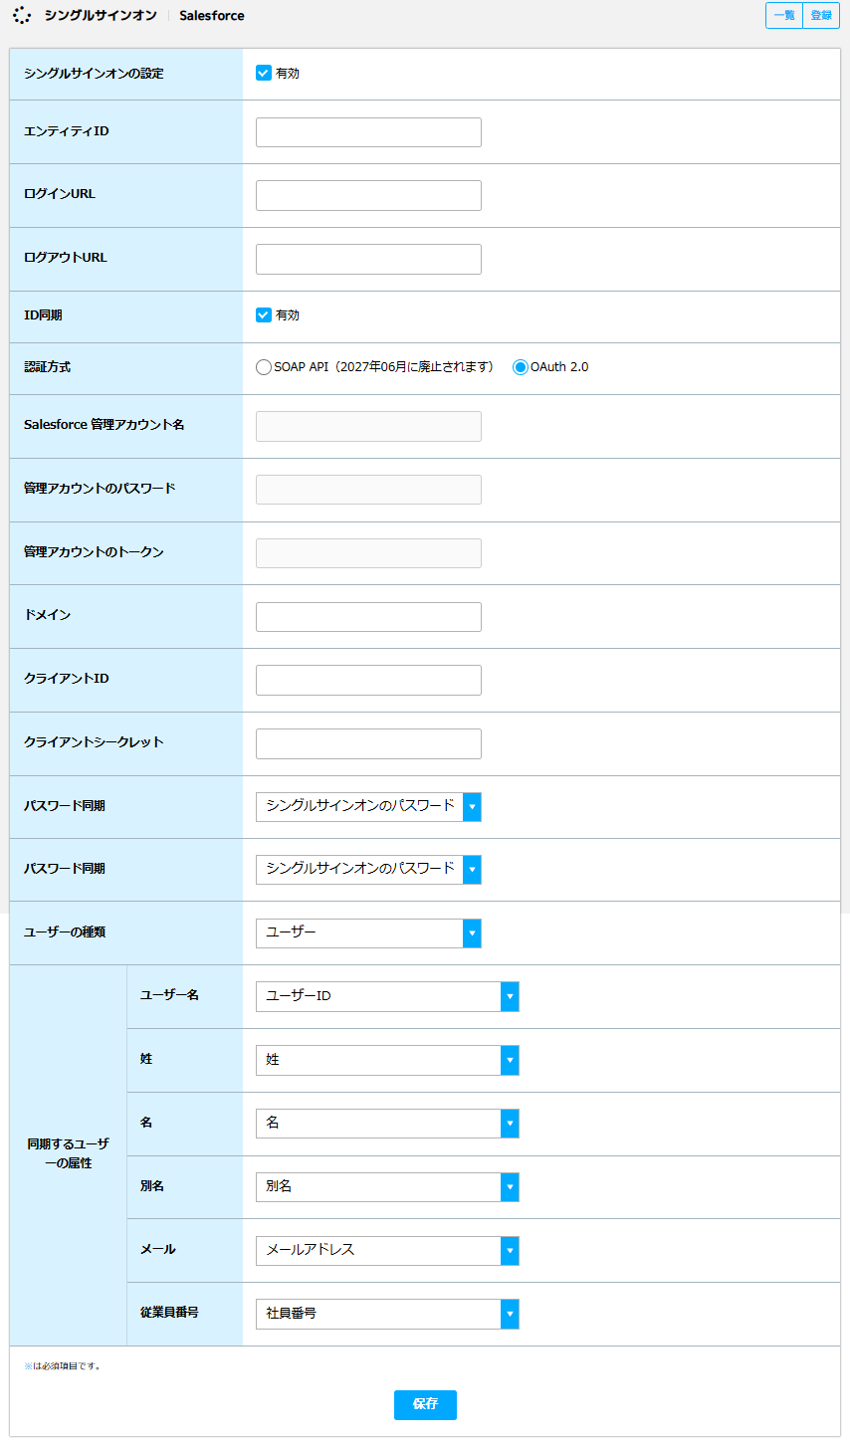Click the 管理アカウントのトークン field
Image resolution: width=850 pixels, height=1448 pixels.
coord(368,553)
